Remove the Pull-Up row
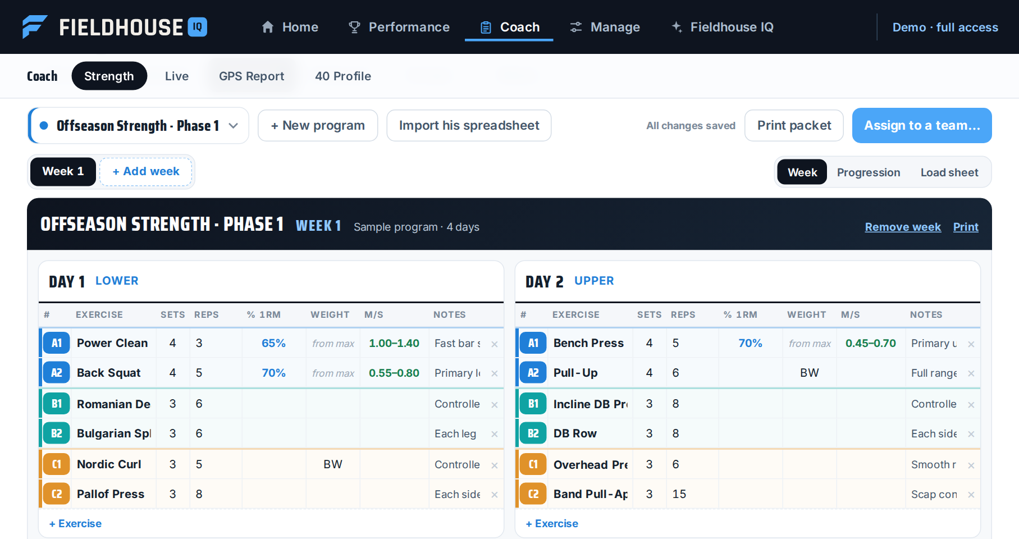This screenshot has width=1019, height=539. (971, 373)
